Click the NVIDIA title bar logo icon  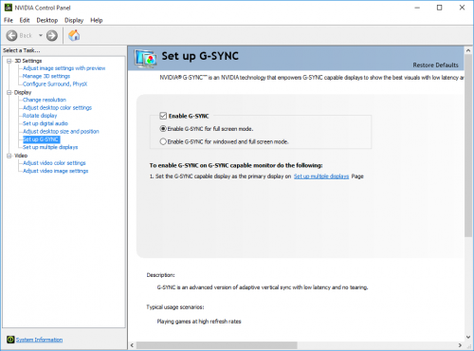click(x=9, y=8)
